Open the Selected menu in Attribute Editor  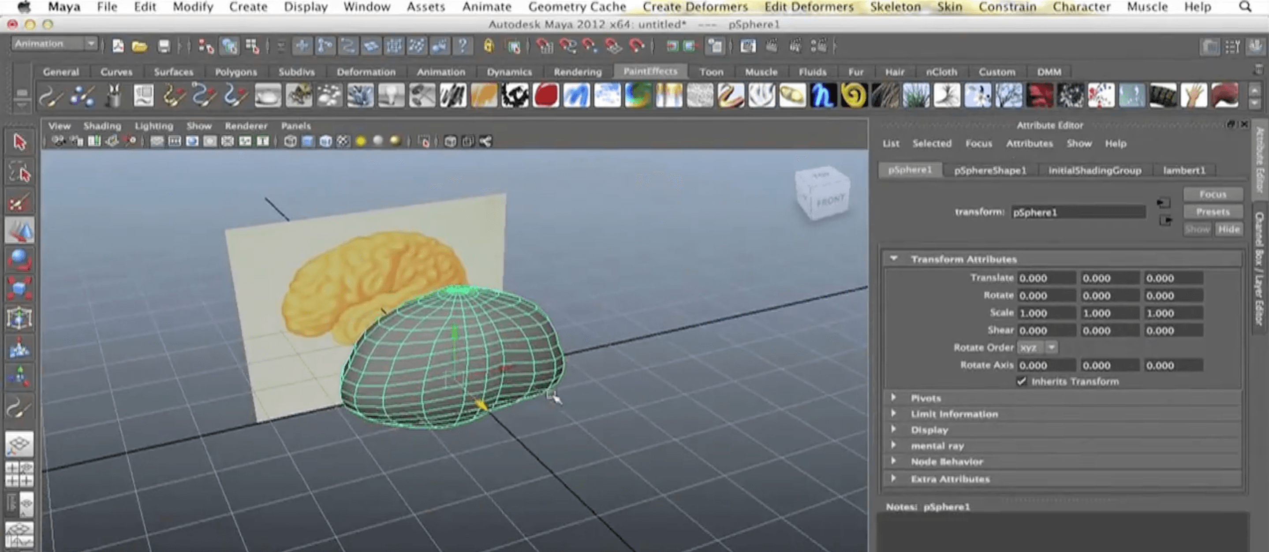[x=932, y=143]
